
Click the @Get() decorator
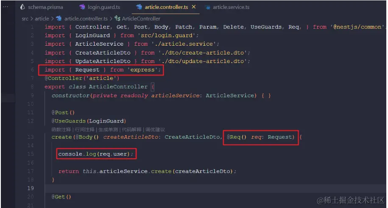[61, 197]
